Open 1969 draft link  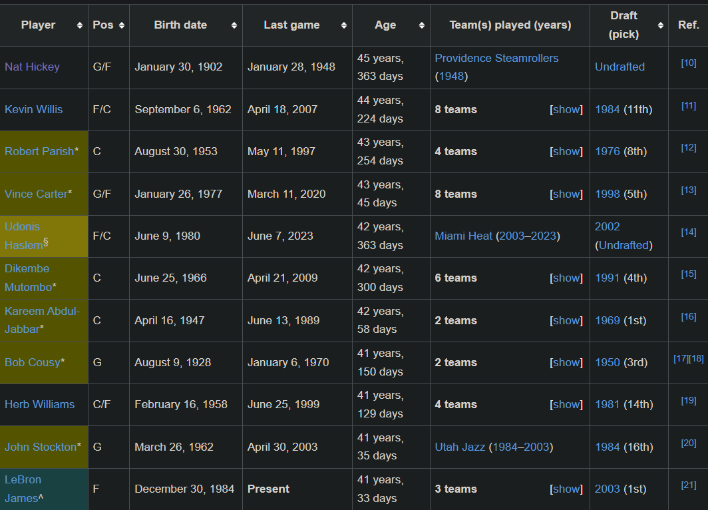[x=608, y=320]
